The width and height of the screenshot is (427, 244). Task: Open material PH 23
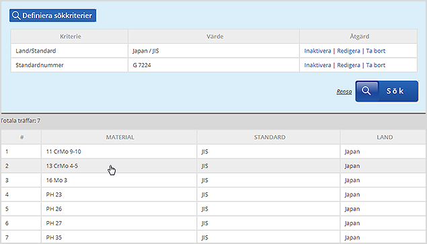54,195
